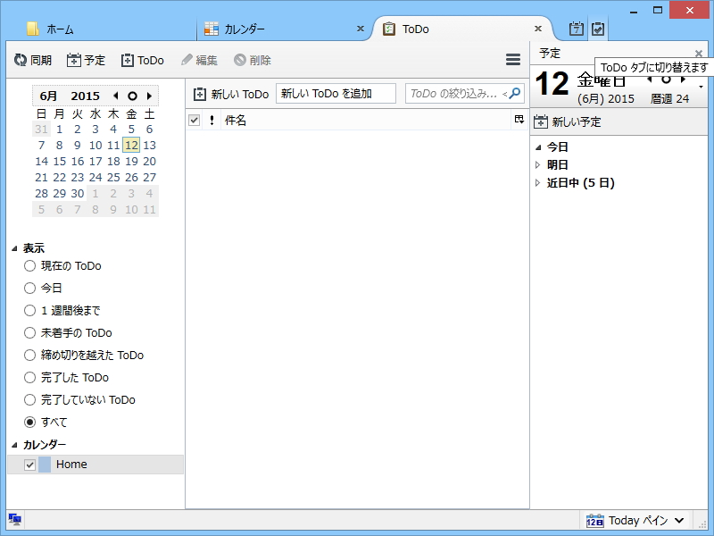
Task: Click the 削除 delete toolbar button
Action: pos(253,60)
